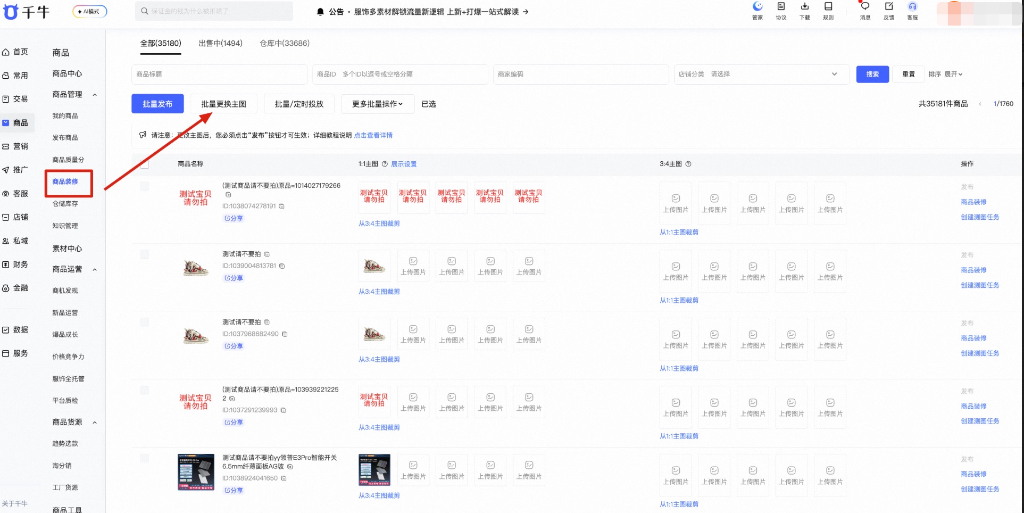This screenshot has width=1024, height=513.
Task: Open 点击查看详情 link
Action: [x=373, y=135]
